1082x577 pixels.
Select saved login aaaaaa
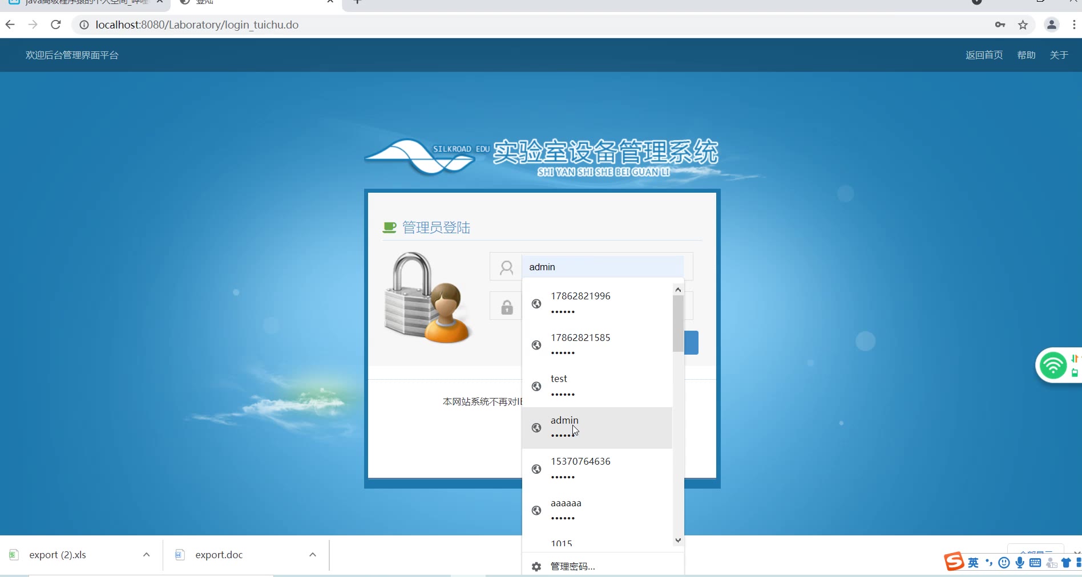[597, 510]
